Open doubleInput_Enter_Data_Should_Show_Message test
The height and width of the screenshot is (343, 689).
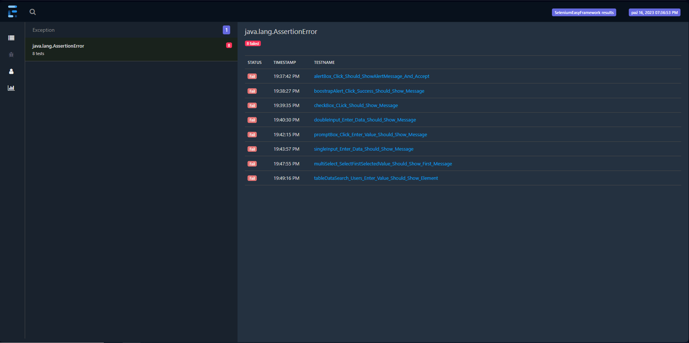tap(365, 120)
